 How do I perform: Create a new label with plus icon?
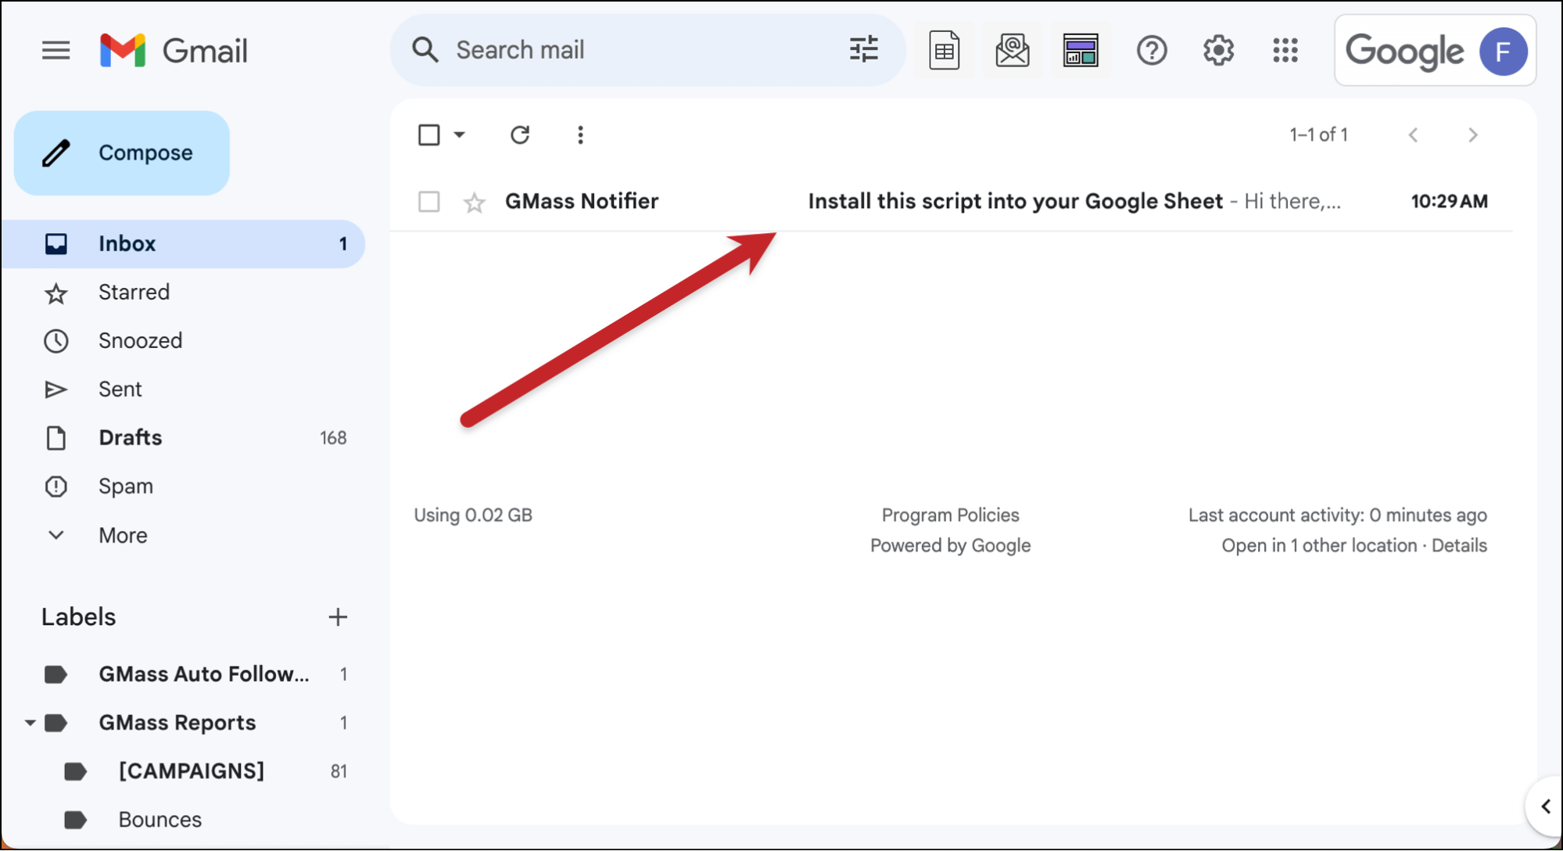pos(338,617)
